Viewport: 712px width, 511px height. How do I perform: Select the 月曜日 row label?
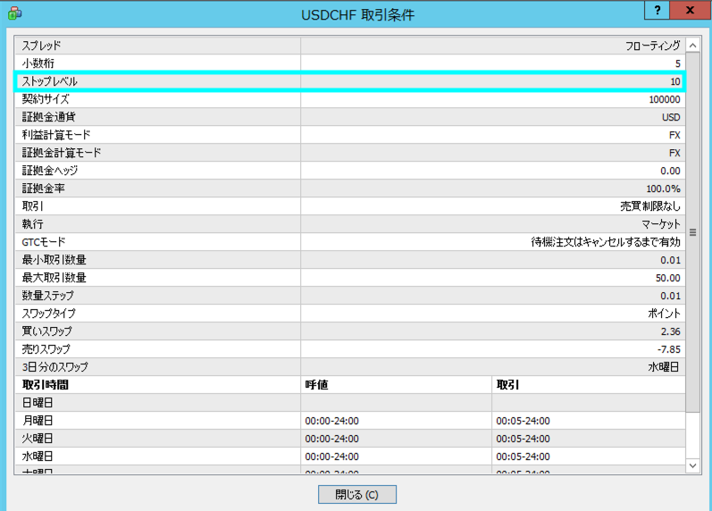[x=38, y=421]
